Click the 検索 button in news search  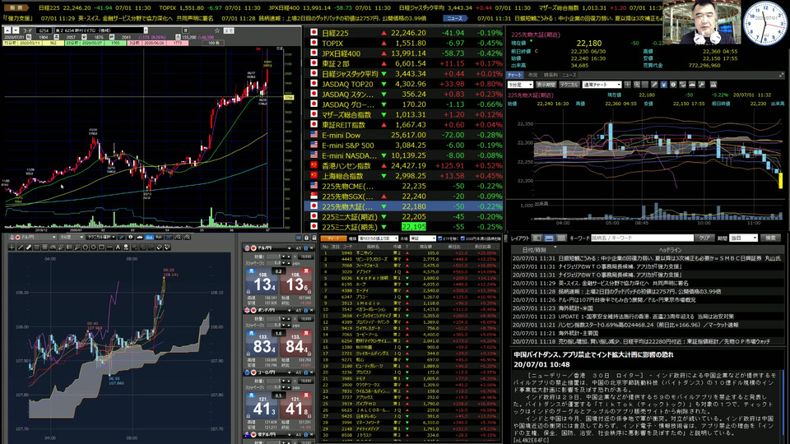click(773, 238)
